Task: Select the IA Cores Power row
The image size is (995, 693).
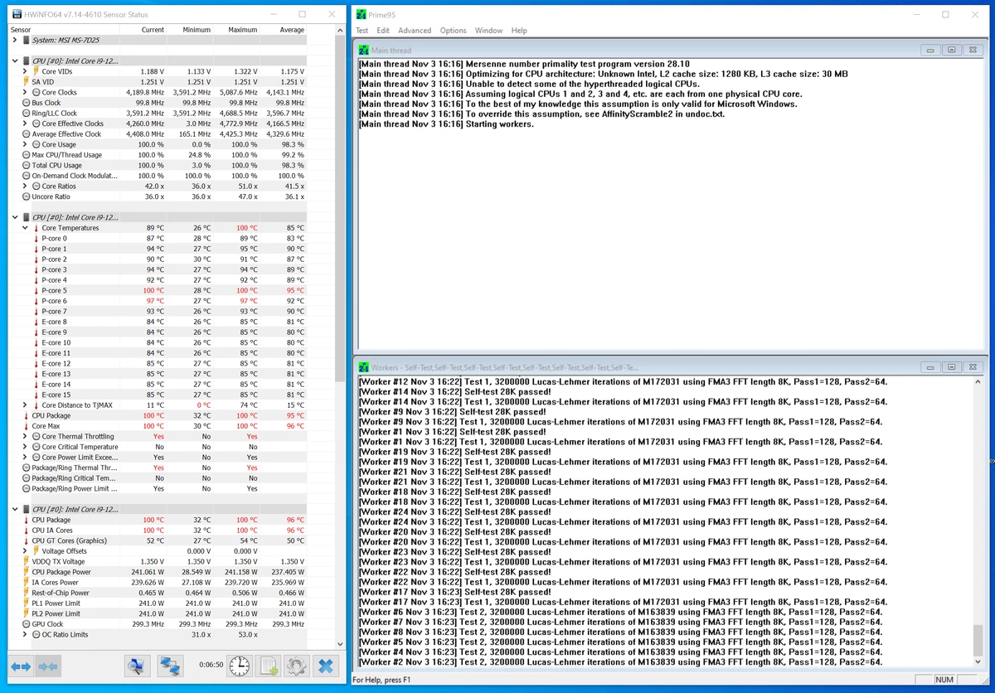Action: pos(158,582)
